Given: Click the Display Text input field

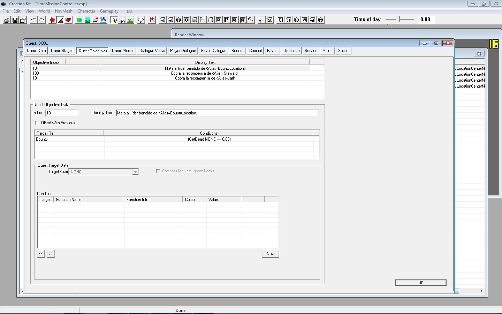Looking at the screenshot, I should coord(217,113).
